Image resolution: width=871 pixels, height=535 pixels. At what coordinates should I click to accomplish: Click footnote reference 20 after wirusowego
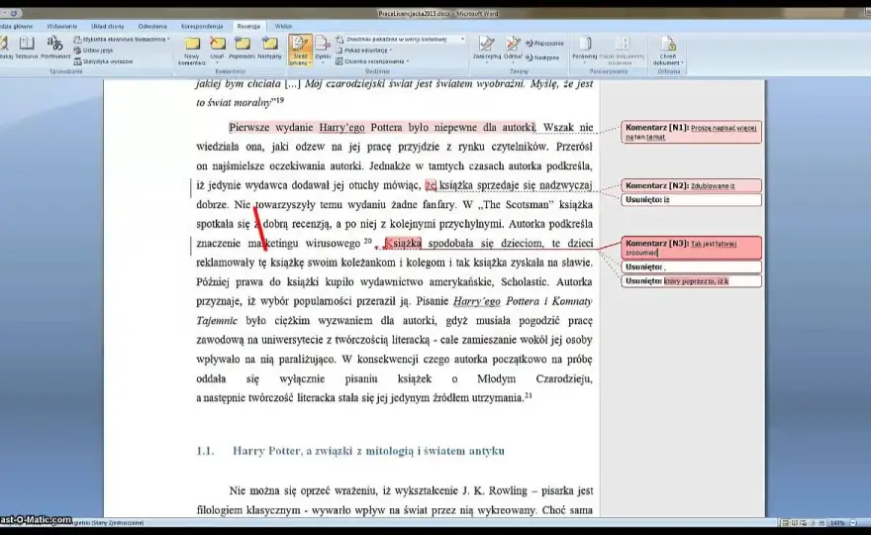tap(368, 241)
